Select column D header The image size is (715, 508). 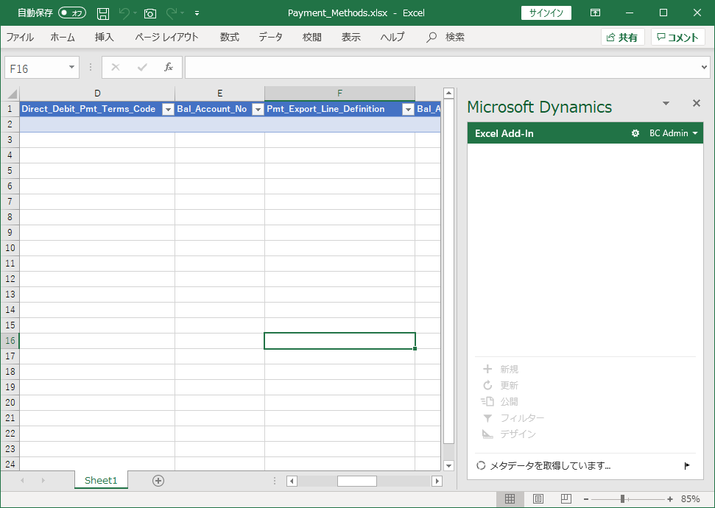tap(97, 94)
